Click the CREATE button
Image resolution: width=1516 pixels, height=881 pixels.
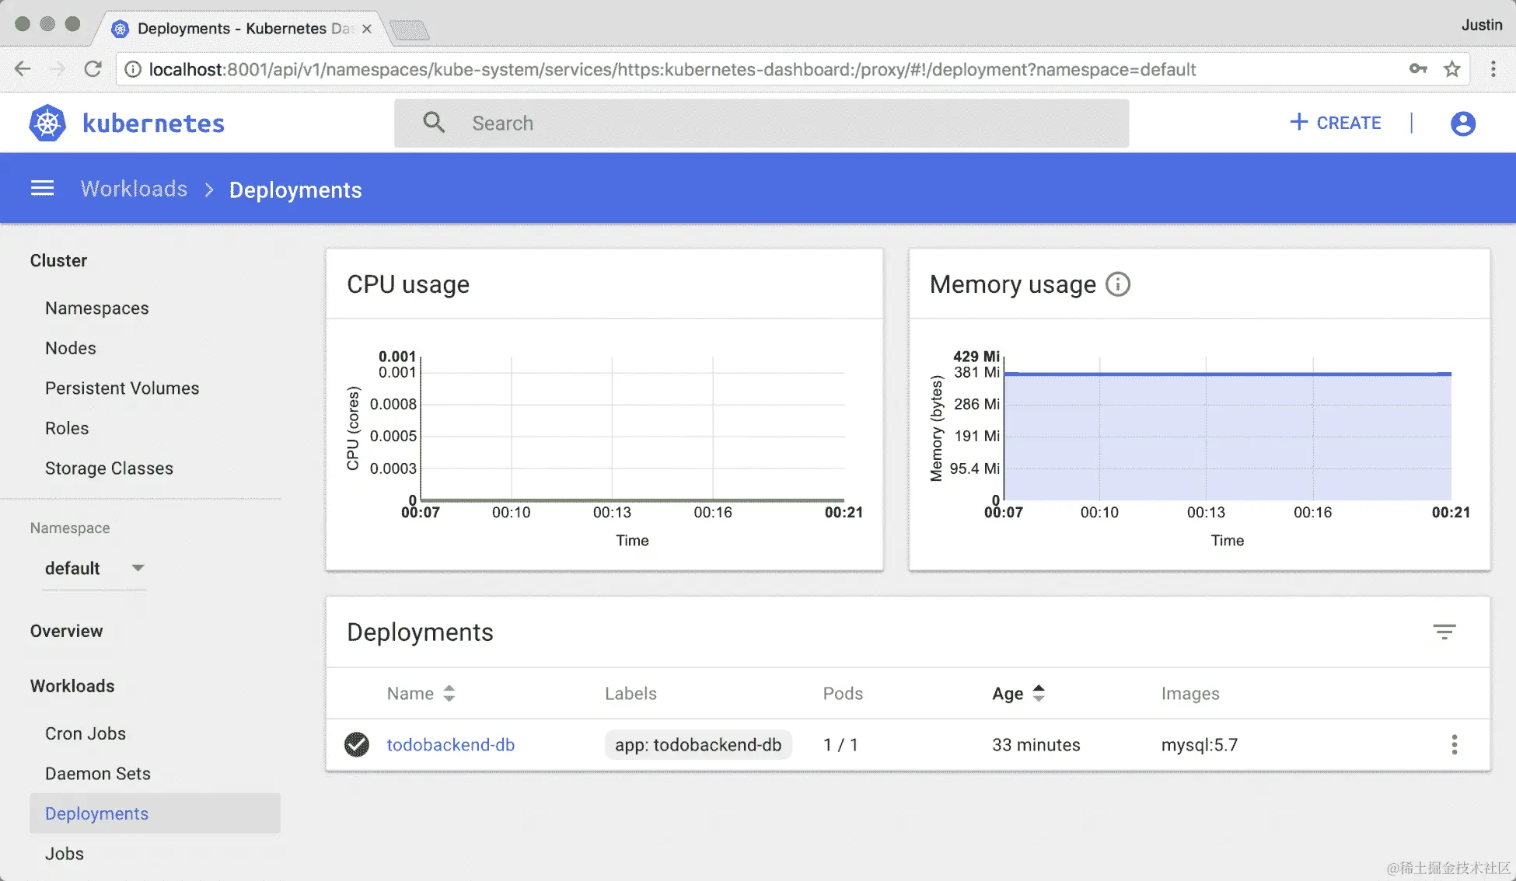1336,123
